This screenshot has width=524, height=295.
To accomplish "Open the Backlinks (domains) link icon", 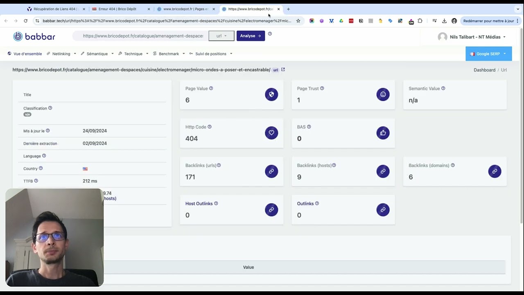I will (495, 171).
